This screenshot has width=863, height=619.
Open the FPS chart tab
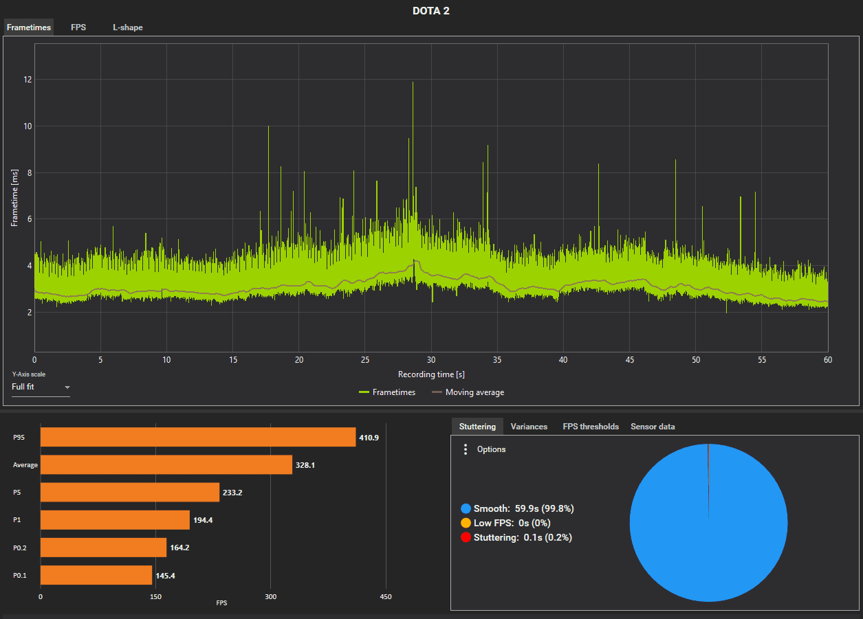click(78, 27)
